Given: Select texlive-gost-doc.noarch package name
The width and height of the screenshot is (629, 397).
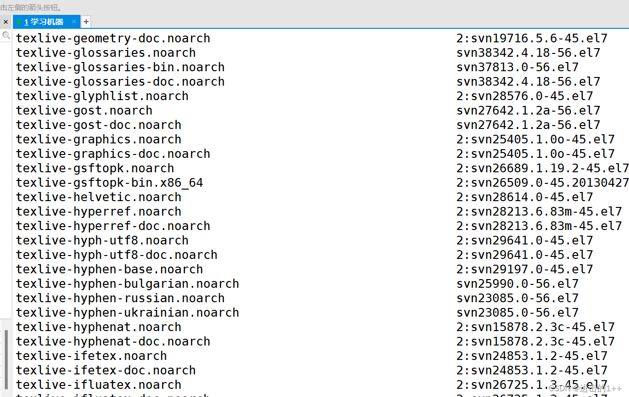Looking at the screenshot, I should click(99, 125).
